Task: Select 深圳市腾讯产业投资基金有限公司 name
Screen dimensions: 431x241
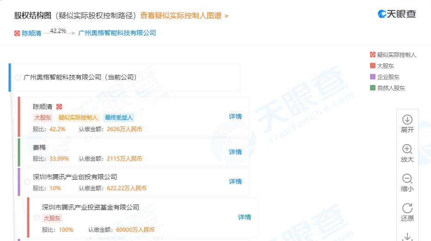Action: (91, 207)
